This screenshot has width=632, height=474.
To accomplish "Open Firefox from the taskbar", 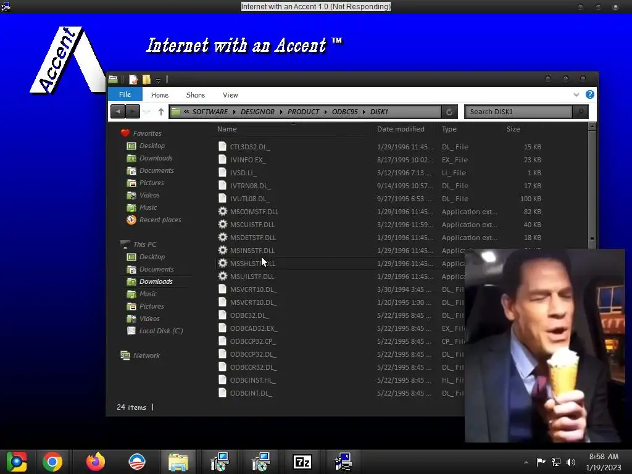I will pyautogui.click(x=96, y=462).
